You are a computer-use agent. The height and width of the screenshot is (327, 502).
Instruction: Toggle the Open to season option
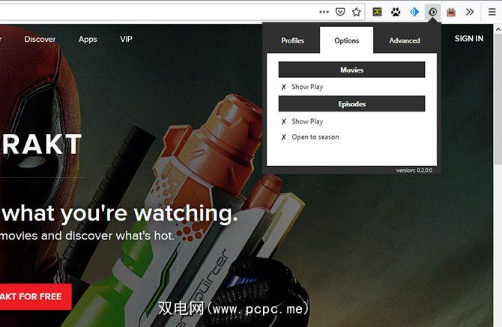[310, 137]
